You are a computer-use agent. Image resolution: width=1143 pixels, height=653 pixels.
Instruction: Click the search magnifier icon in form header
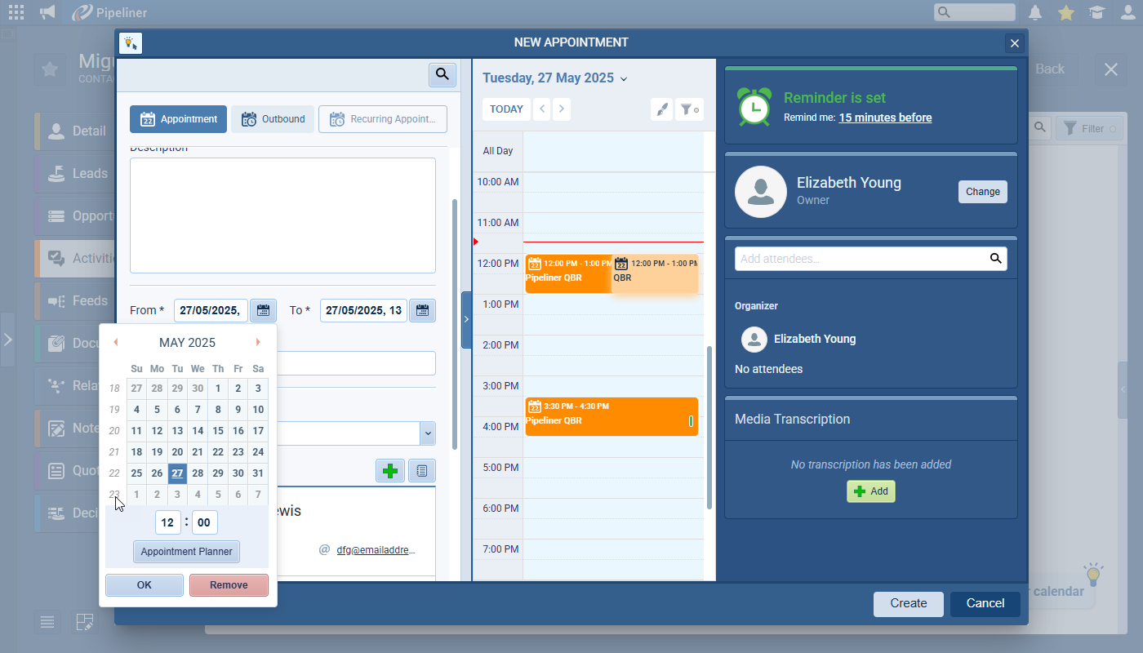click(x=442, y=74)
